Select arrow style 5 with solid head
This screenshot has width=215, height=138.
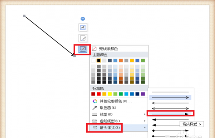(x=170, y=114)
